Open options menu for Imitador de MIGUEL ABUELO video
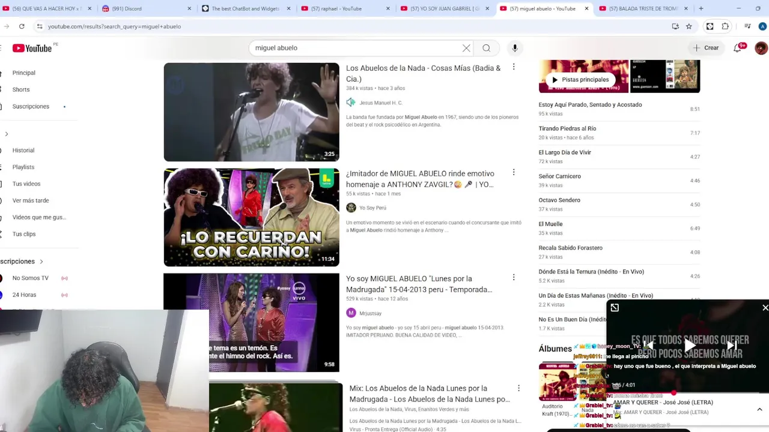Viewport: 769px width, 432px height. [x=514, y=172]
